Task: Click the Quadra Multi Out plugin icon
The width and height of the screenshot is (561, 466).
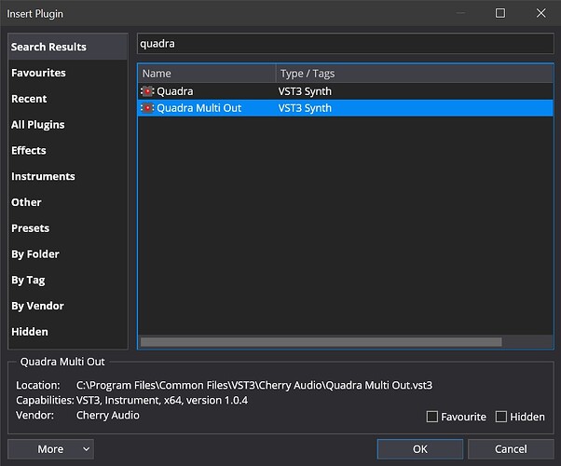Action: pyautogui.click(x=147, y=108)
